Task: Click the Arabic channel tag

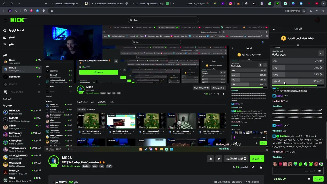Action: click(86, 166)
